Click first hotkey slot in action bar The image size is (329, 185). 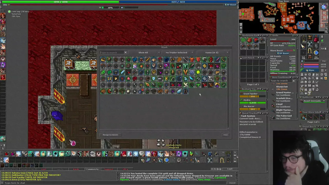click(x=6, y=154)
